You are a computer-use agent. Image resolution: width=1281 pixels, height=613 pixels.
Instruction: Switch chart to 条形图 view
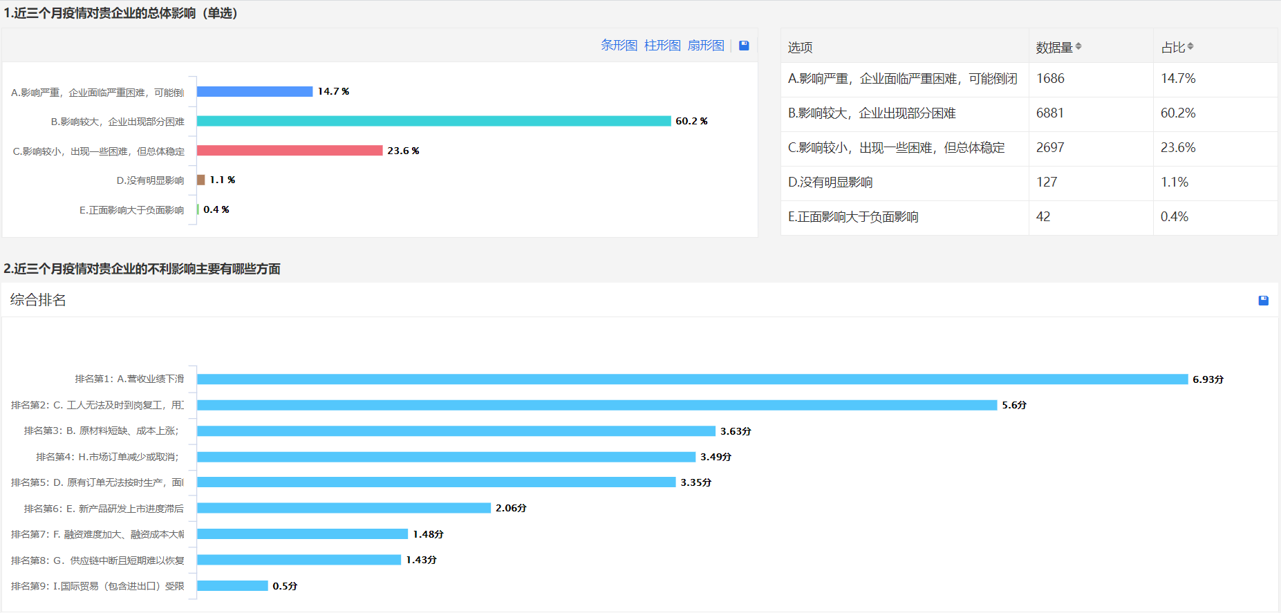619,46
